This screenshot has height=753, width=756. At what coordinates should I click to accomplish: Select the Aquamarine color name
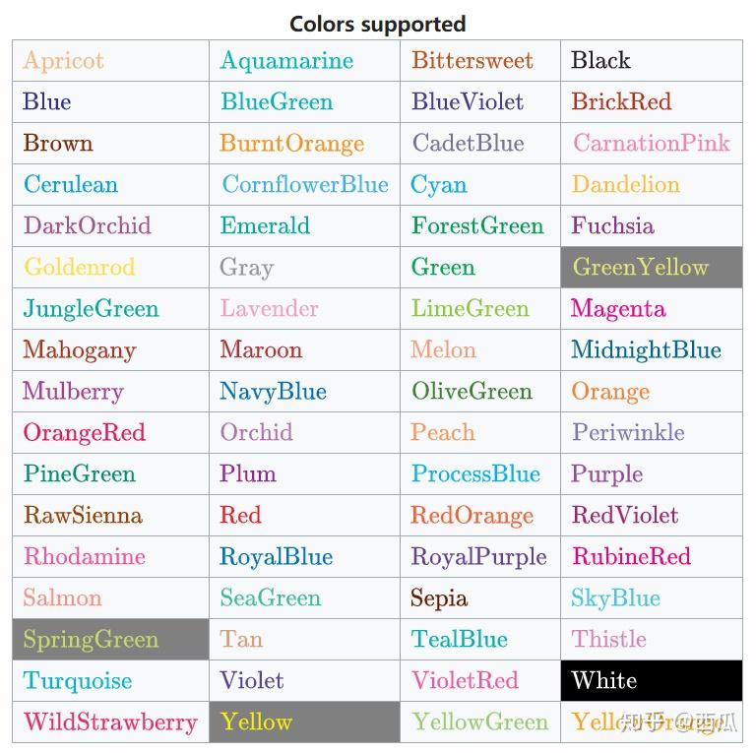click(x=286, y=61)
